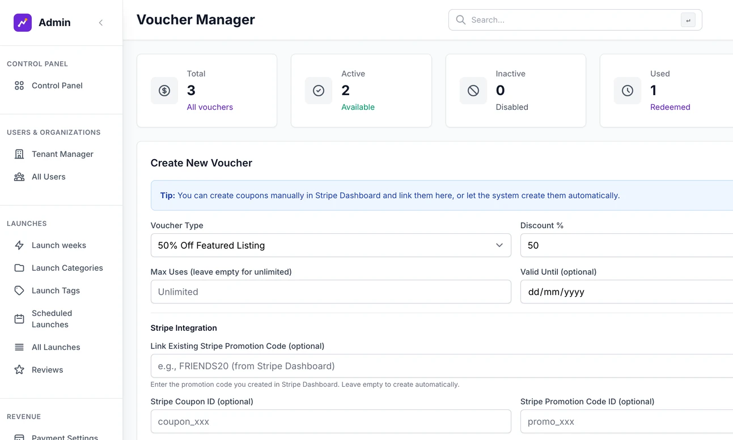Click the Active vouchers checkmark icon
733x440 pixels.
(319, 91)
